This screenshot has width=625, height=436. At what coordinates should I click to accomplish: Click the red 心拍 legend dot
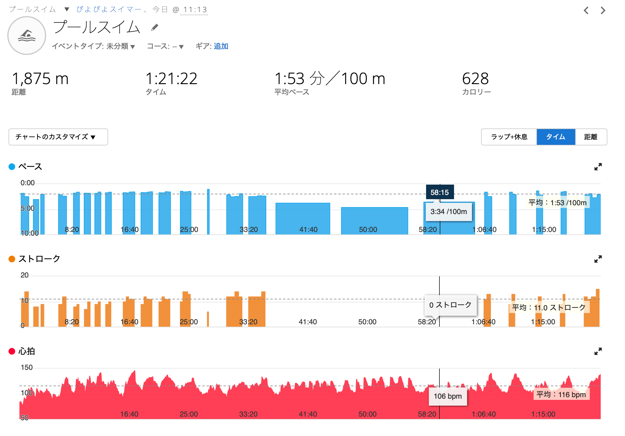[12, 351]
